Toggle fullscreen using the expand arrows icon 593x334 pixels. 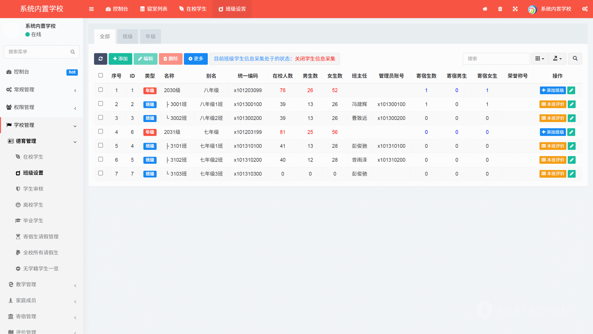(515, 9)
